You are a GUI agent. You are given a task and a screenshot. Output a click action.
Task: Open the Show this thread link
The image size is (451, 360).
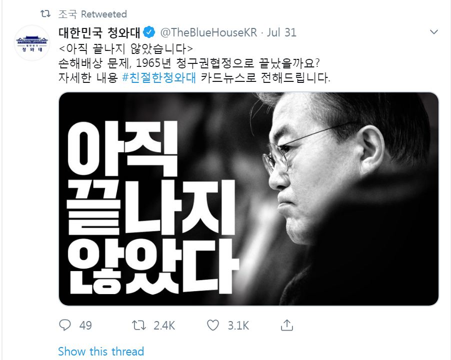[x=101, y=352]
